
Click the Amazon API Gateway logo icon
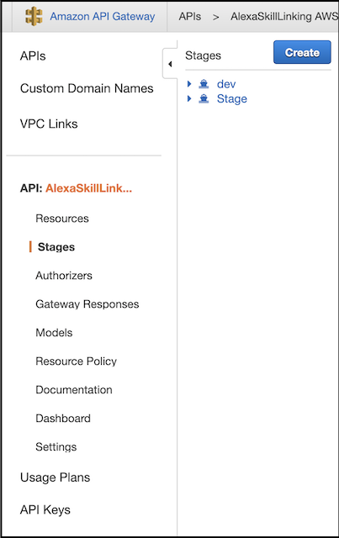click(x=34, y=16)
